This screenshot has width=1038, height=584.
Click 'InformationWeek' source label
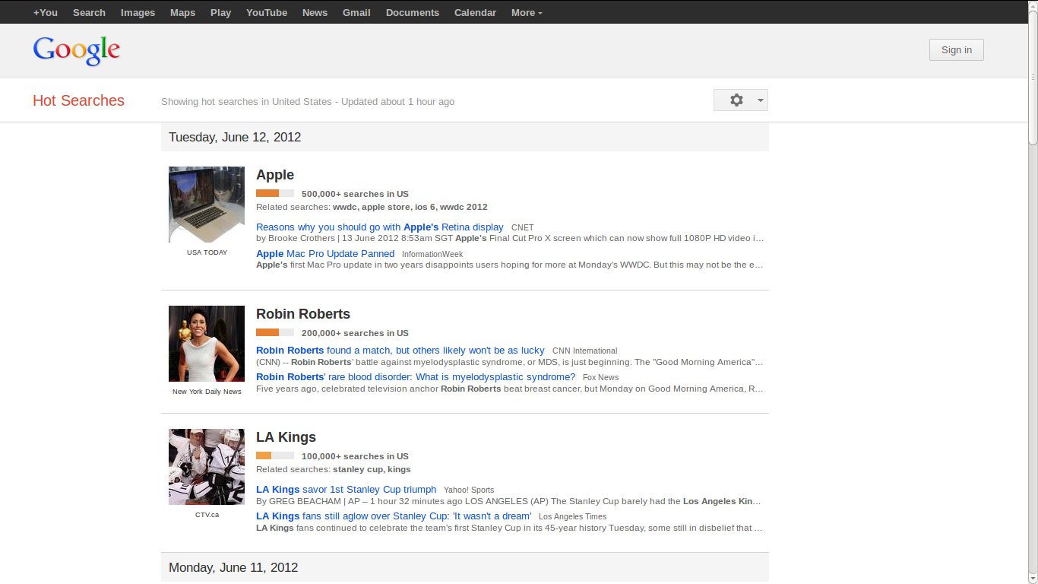click(x=432, y=254)
